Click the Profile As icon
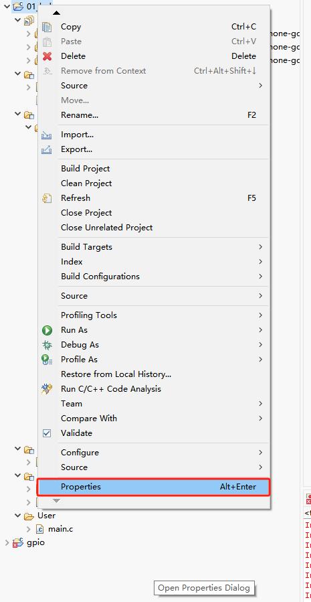 pos(47,360)
